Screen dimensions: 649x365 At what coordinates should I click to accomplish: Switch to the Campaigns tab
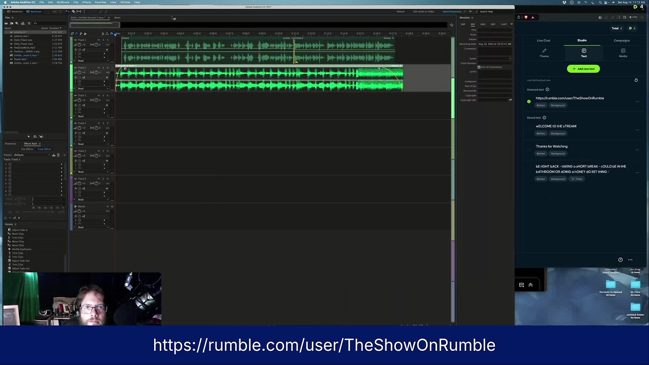click(x=622, y=41)
